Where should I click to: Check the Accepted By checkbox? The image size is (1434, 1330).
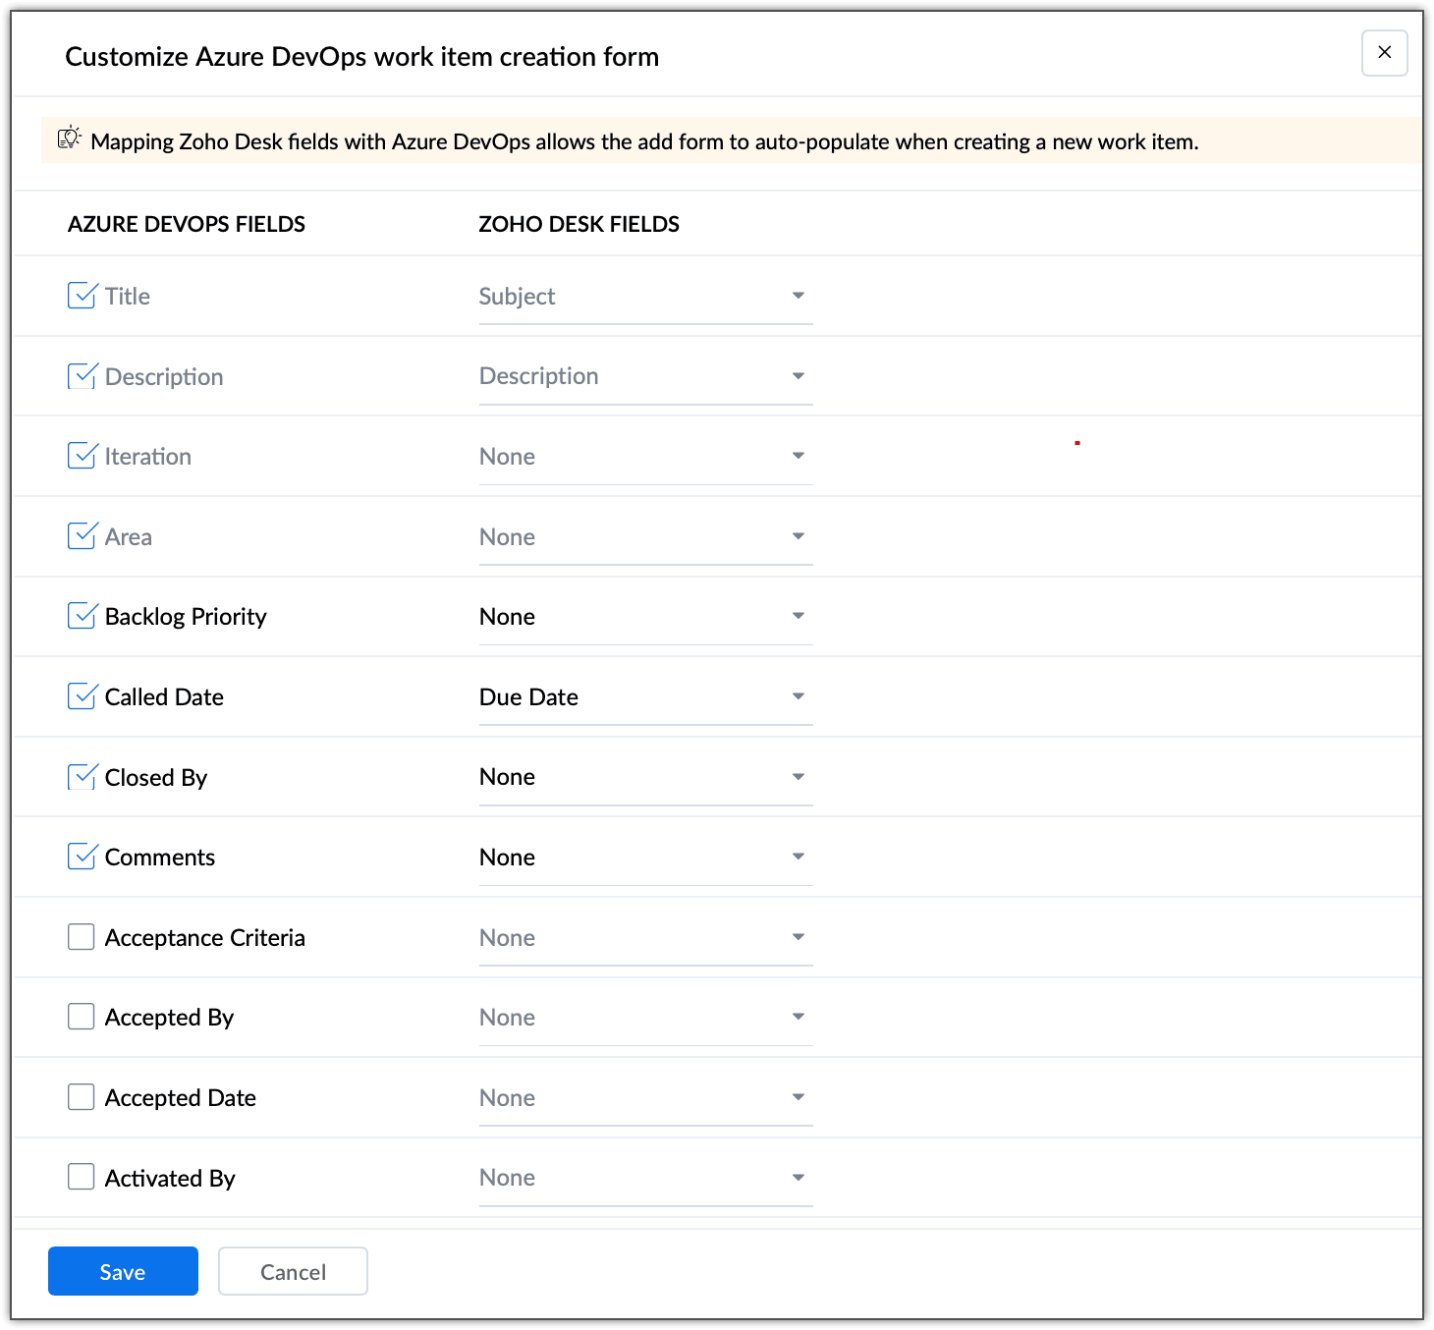point(82,1017)
